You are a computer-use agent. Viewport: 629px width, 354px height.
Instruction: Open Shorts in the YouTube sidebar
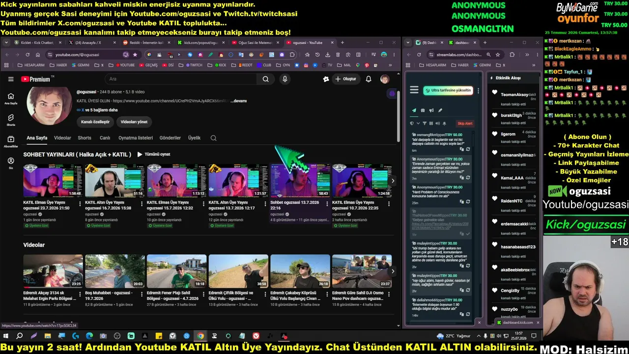[11, 120]
